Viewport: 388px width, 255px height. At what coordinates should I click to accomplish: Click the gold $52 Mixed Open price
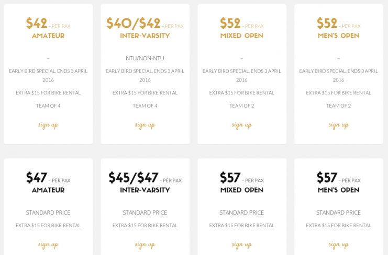tap(230, 23)
